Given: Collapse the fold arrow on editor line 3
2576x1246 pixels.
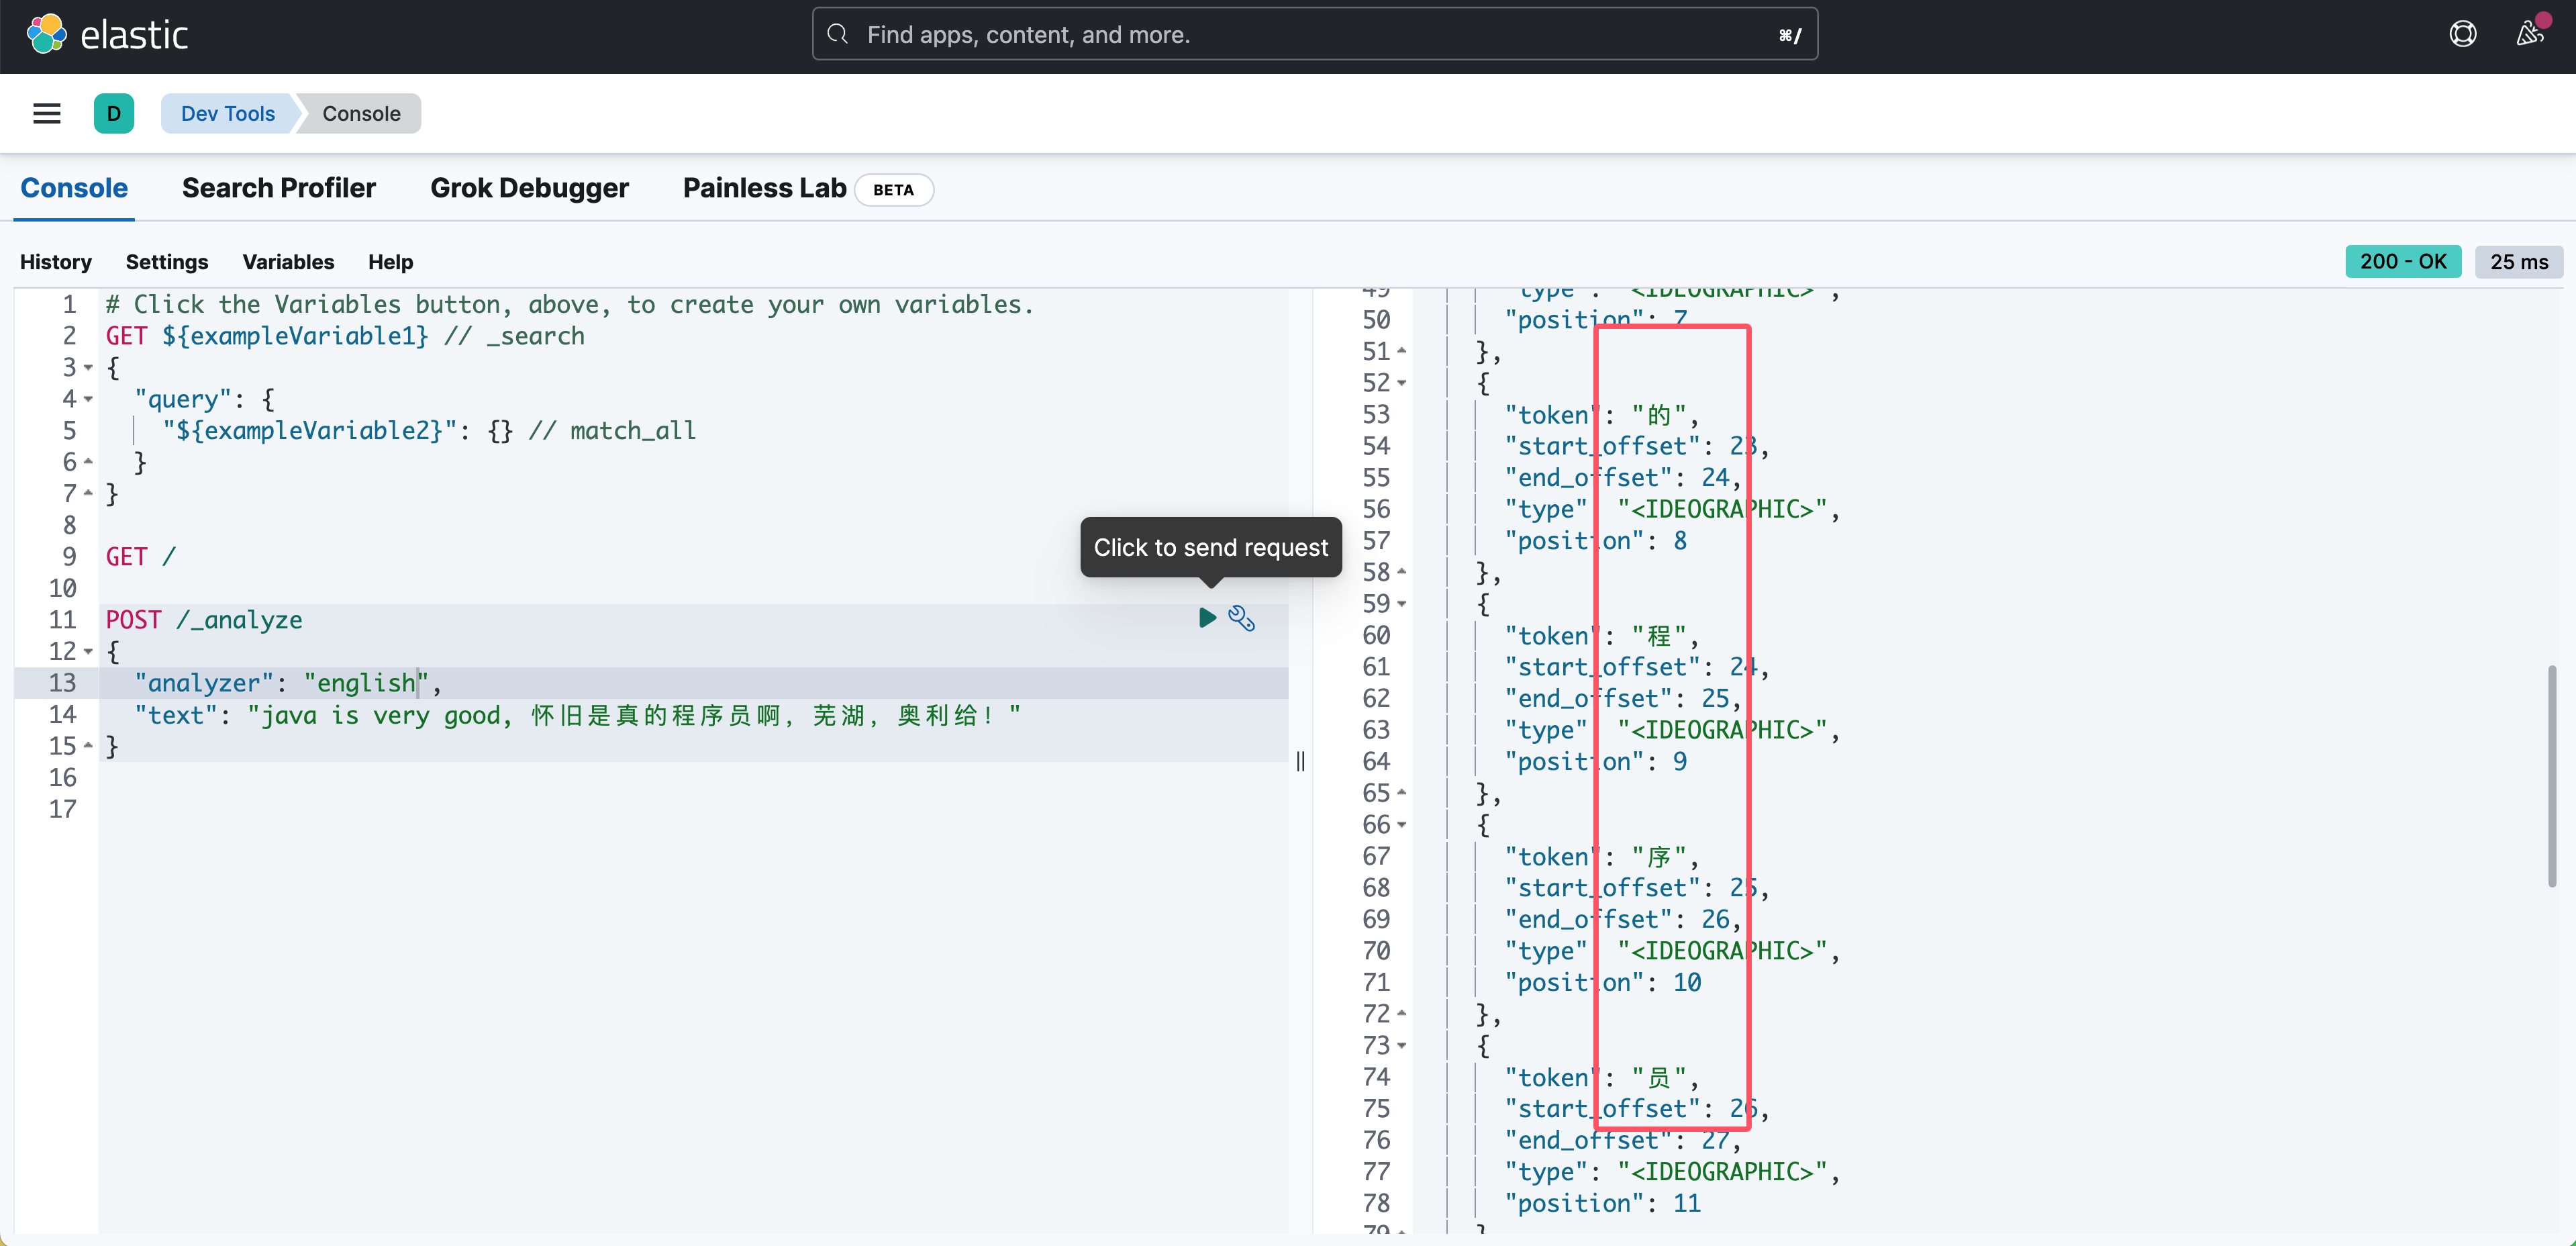Looking at the screenshot, I should (88, 368).
